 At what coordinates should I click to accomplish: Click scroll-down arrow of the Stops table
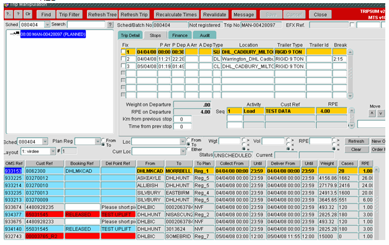[350, 96]
